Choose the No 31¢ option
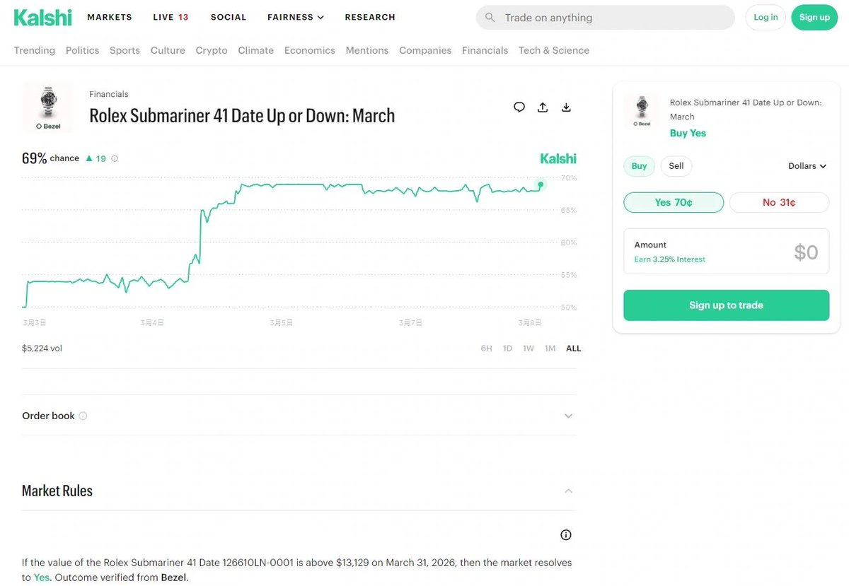Screen dimensions: 849x586 [x=779, y=202]
